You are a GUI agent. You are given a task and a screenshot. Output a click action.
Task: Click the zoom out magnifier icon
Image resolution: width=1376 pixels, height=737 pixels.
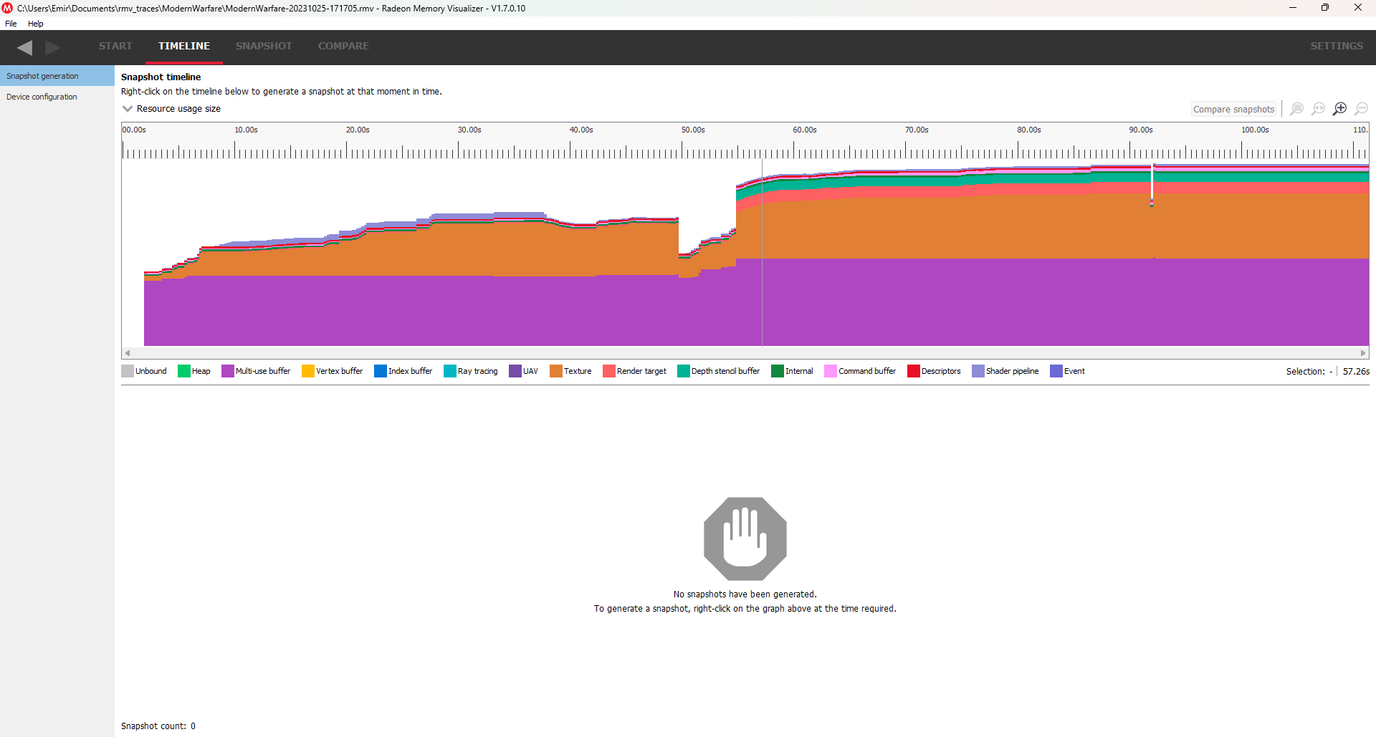pos(1361,109)
